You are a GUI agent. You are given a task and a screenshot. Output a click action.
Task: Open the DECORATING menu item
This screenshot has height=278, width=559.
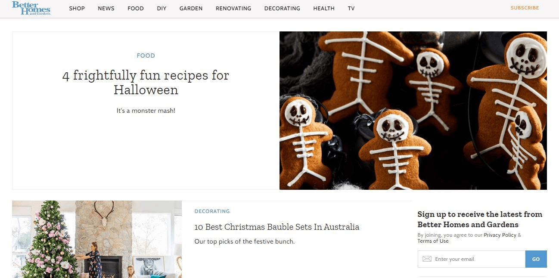pos(282,8)
